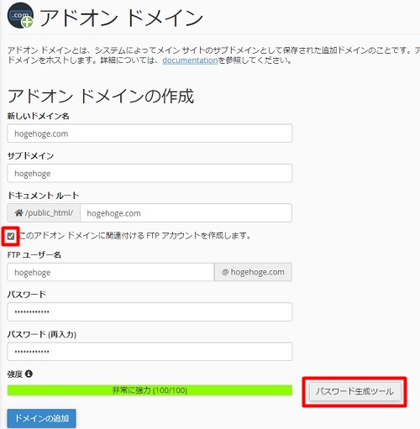420x429 pixels.
Task: Click the info icon beside 強度
Action: [29, 374]
